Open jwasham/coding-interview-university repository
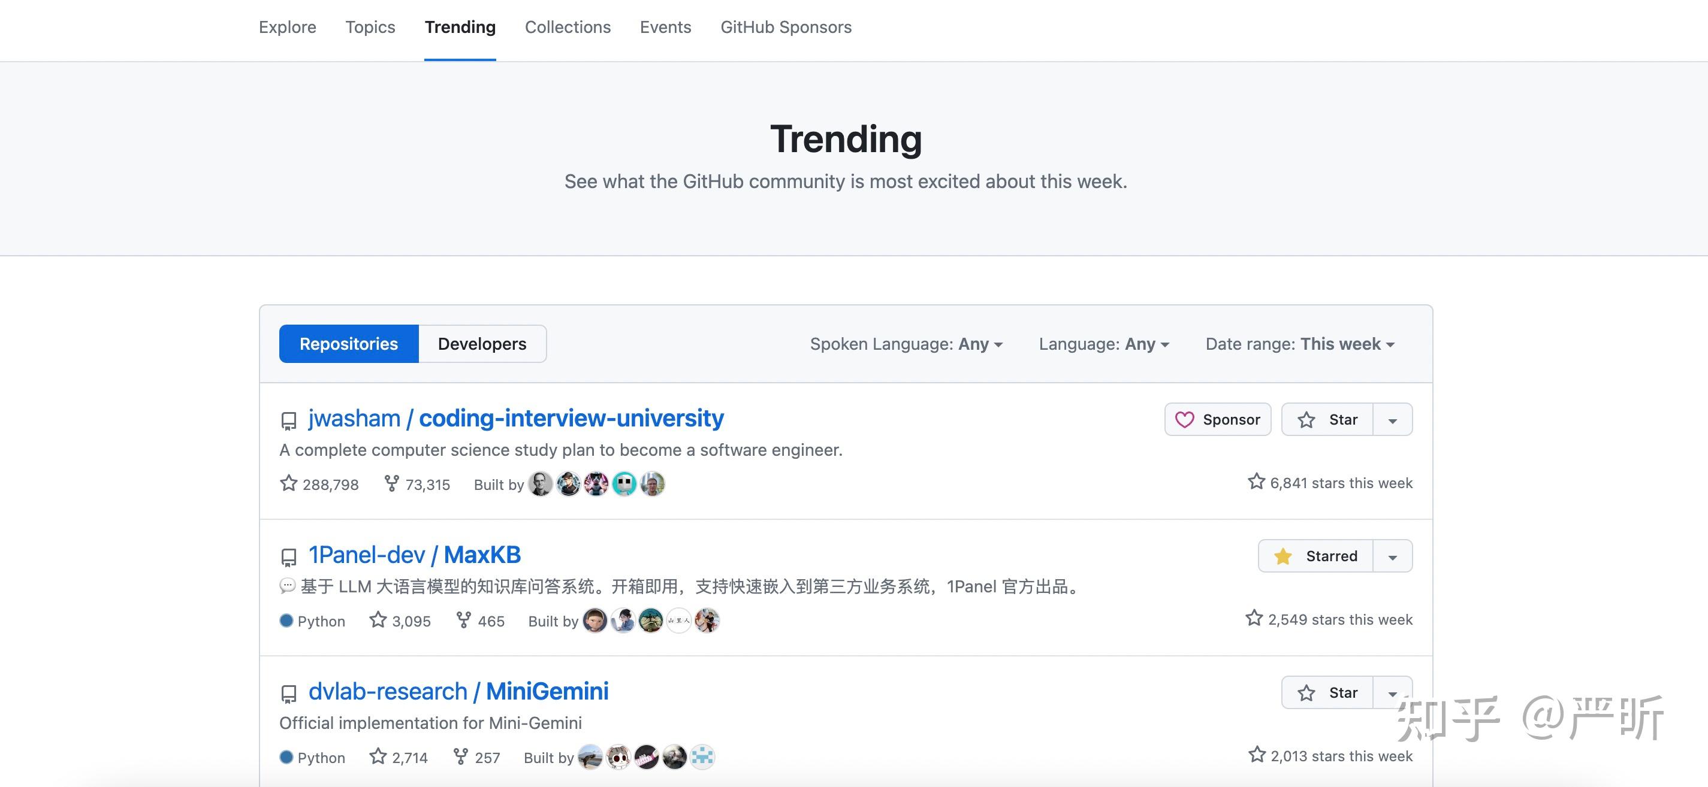This screenshot has height=787, width=1708. pyautogui.click(x=516, y=418)
